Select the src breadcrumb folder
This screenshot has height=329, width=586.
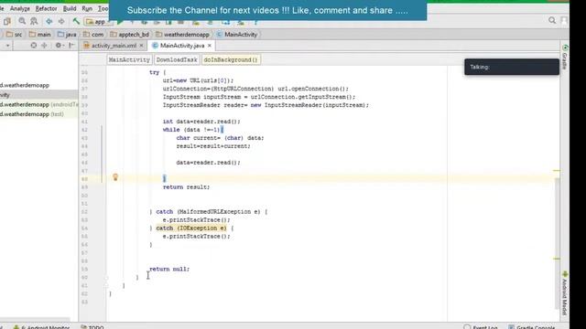(15, 35)
